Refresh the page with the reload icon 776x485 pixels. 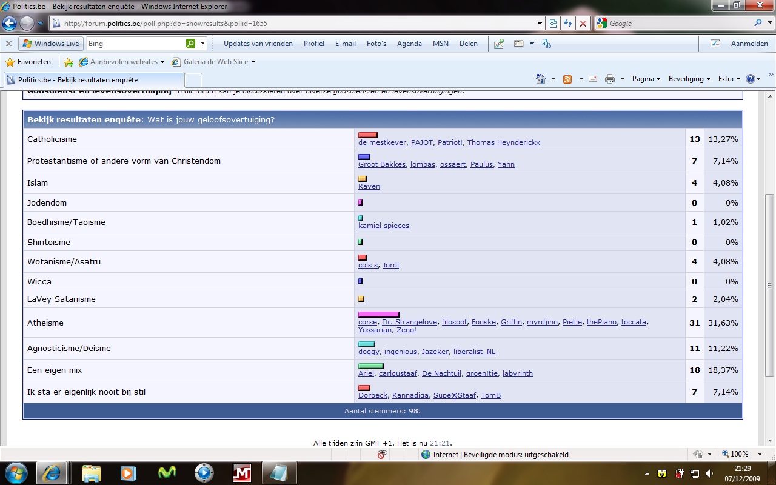tap(568, 24)
